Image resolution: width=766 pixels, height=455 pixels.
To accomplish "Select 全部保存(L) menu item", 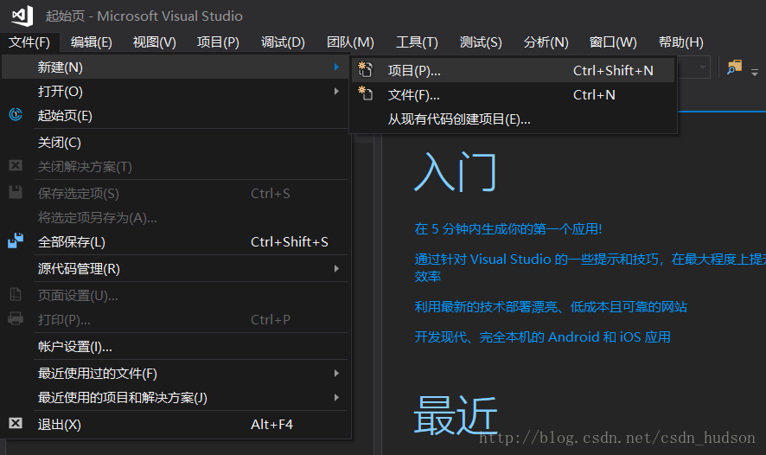I will tap(176, 242).
